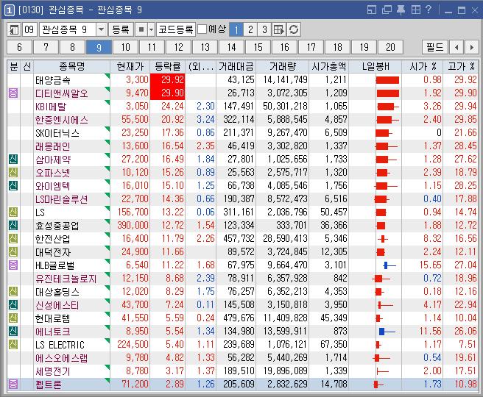
Task: Switch to watchlist tab 16
Action: (x=284, y=47)
